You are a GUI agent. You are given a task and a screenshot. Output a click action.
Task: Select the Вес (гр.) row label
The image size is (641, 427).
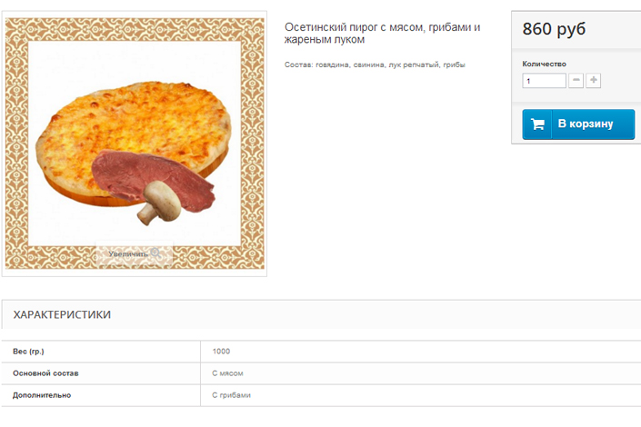[x=29, y=351]
